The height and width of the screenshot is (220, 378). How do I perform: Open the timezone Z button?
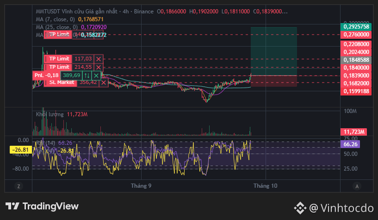(19, 186)
